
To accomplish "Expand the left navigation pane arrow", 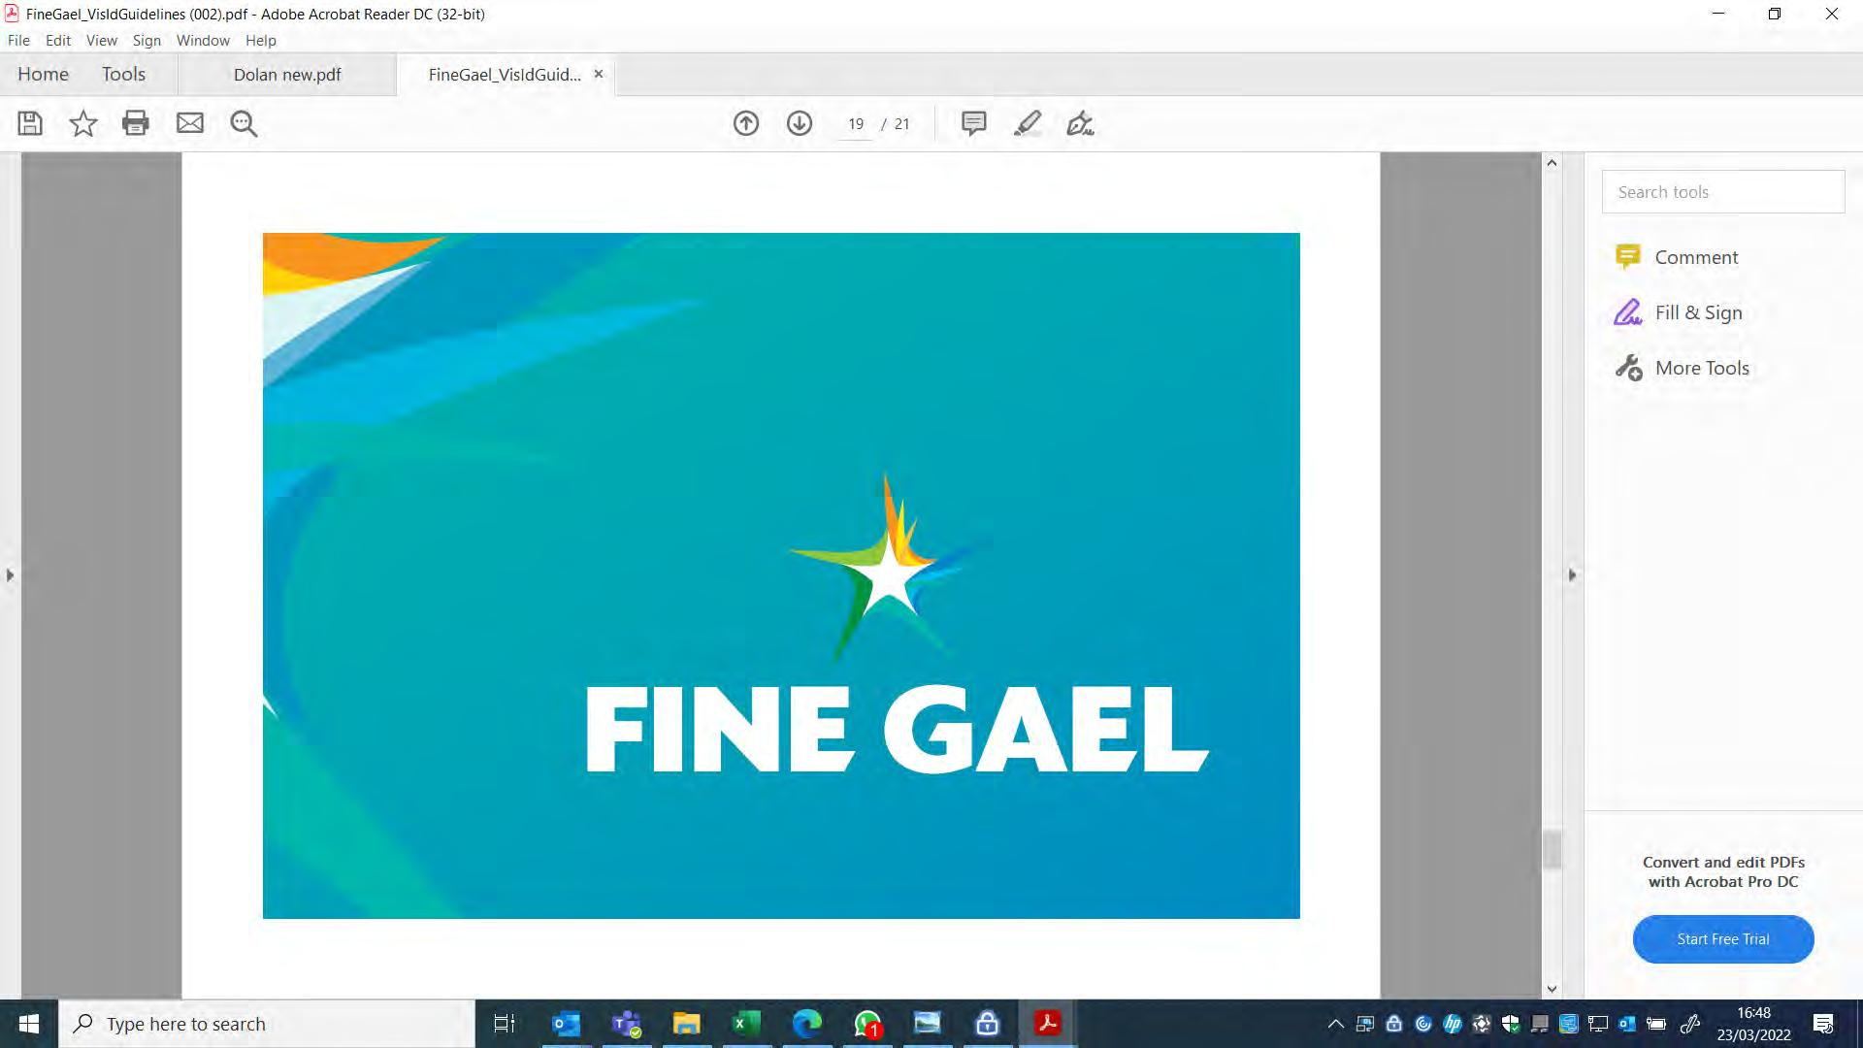I will [x=10, y=575].
